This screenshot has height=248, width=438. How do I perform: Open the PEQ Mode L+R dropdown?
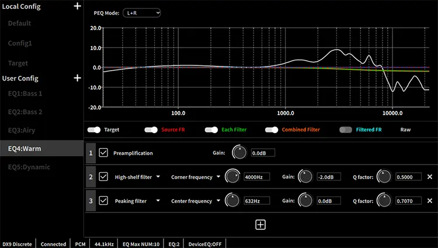point(142,13)
